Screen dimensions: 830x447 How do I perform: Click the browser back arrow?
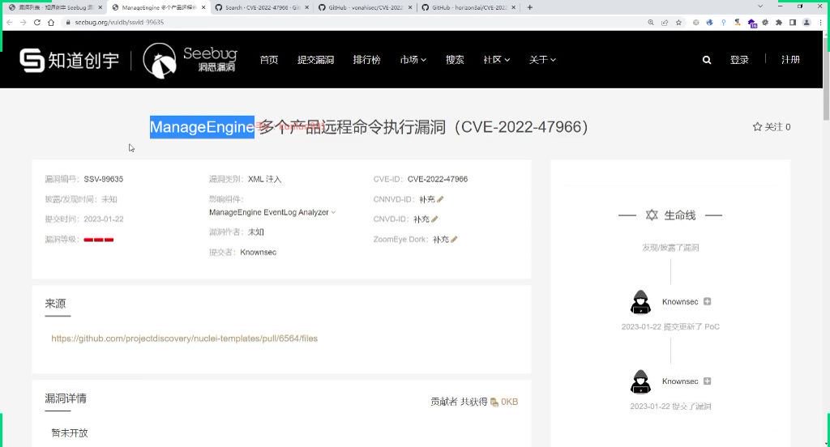pyautogui.click(x=10, y=22)
